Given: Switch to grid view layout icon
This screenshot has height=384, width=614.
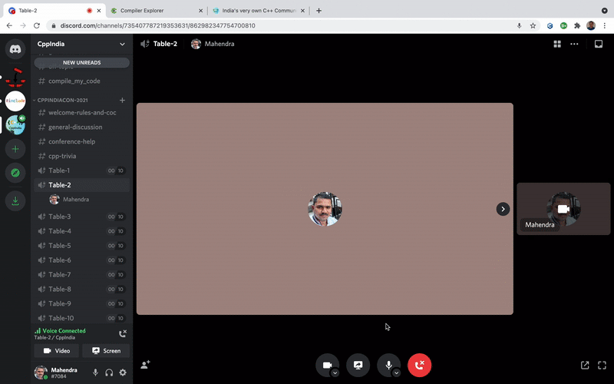Looking at the screenshot, I should 557,44.
